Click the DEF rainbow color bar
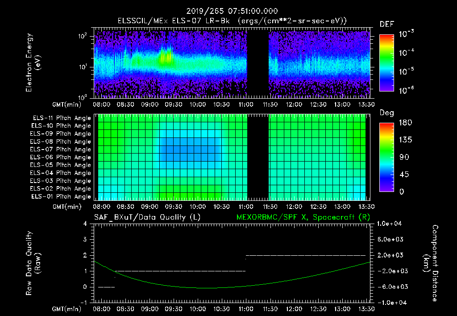The width and height of the screenshot is (457, 316). pos(386,63)
